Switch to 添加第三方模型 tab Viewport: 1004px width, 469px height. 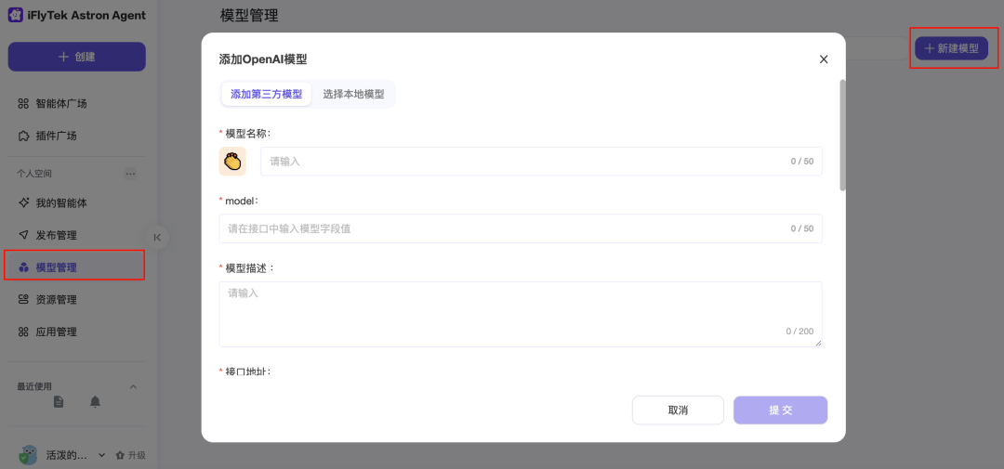[x=267, y=94]
